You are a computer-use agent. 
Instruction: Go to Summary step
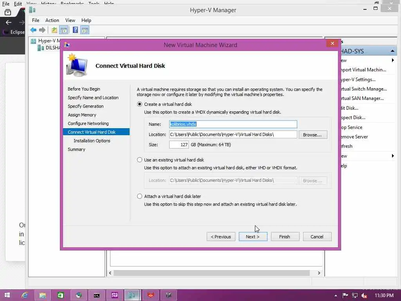76,149
